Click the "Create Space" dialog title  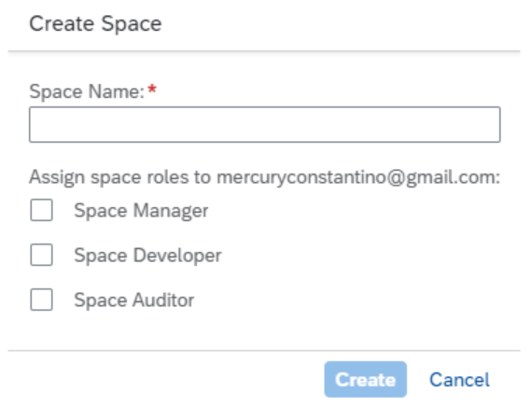coord(95,23)
